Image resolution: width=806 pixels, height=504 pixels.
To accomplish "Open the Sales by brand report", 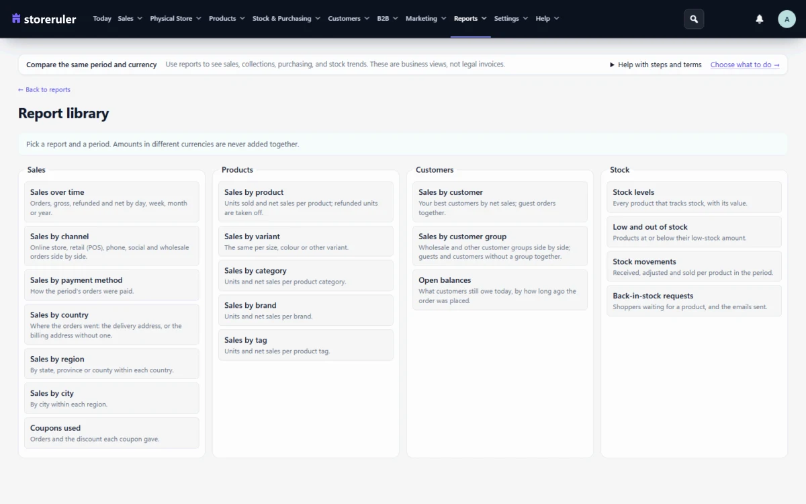I will (x=306, y=310).
